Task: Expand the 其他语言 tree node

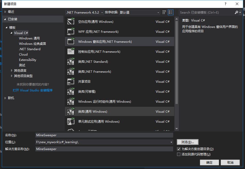Action: tap(12, 70)
